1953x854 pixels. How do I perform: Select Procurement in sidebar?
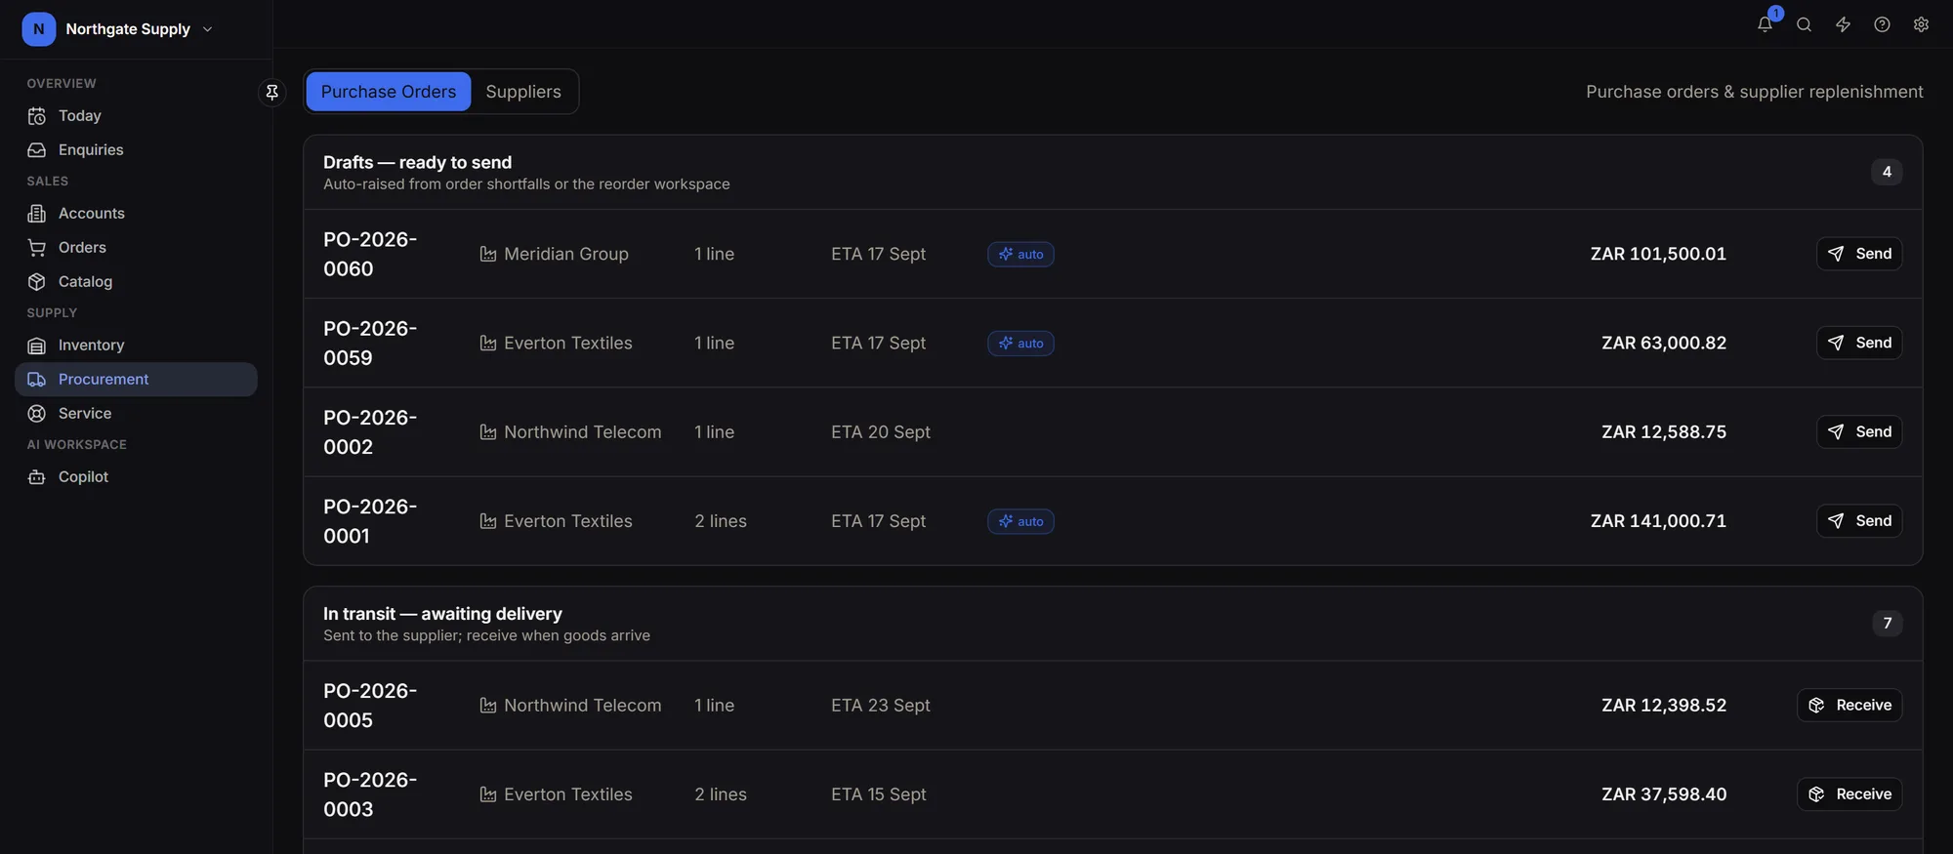(x=136, y=380)
